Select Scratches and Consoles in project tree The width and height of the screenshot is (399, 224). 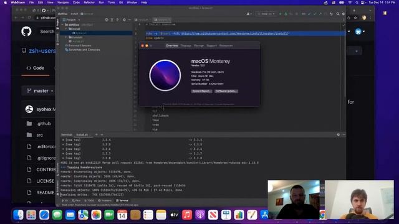tap(82, 50)
